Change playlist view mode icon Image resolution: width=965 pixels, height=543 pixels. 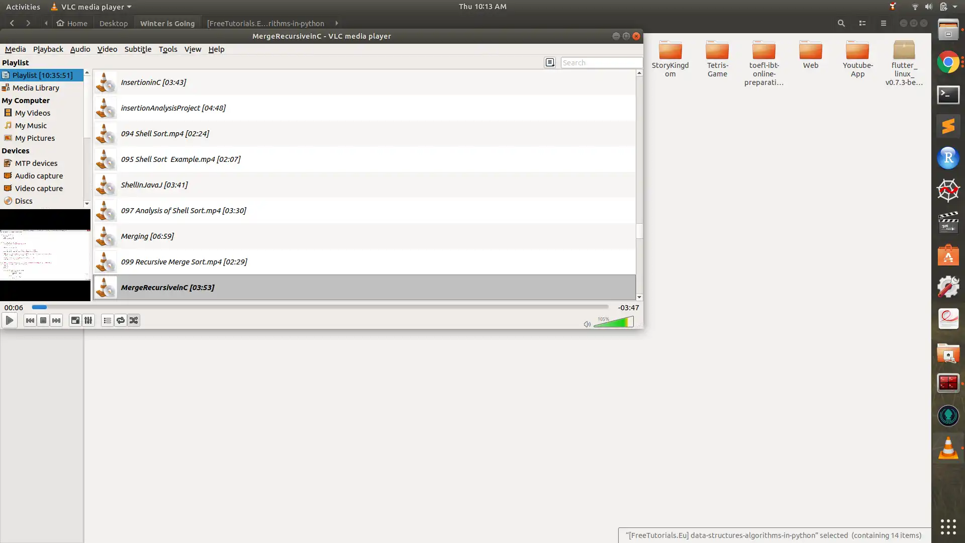tap(550, 62)
